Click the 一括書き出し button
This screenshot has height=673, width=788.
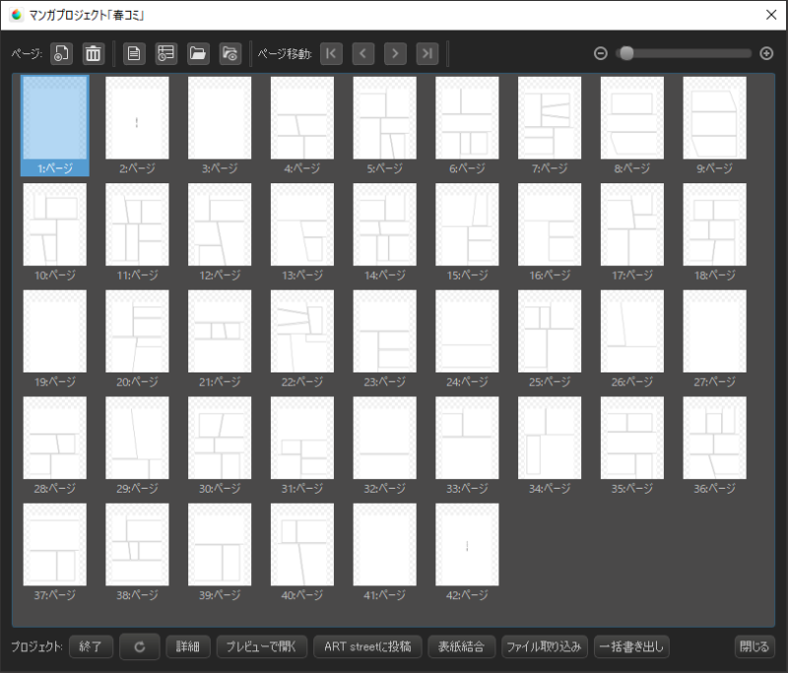pyautogui.click(x=631, y=646)
